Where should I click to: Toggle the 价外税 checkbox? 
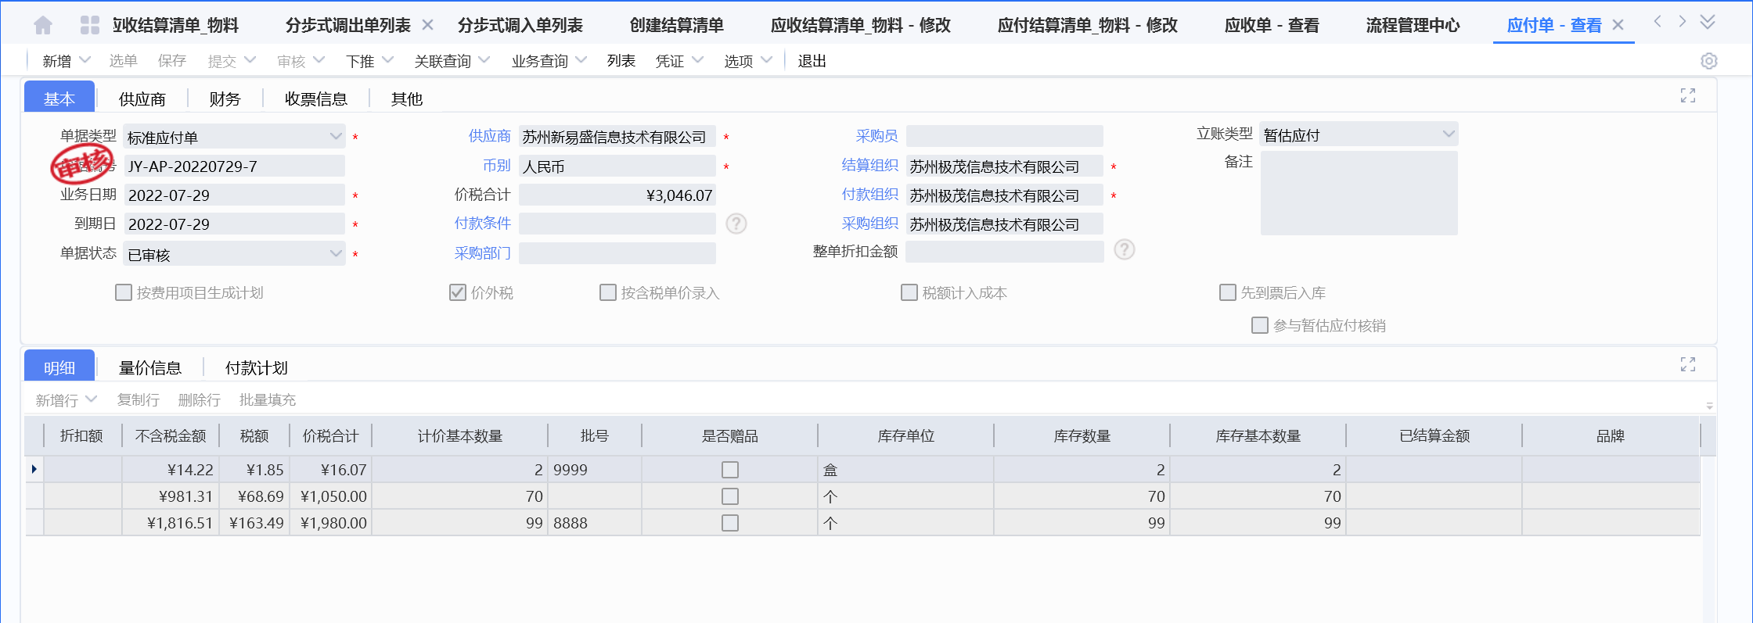[458, 293]
